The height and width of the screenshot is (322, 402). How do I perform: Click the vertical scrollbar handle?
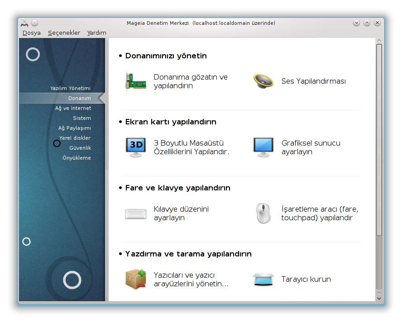379,140
